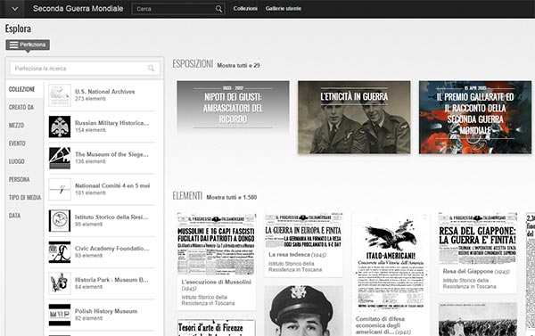This screenshot has width=535, height=336.
Task: Click the magnifier icon in the refine search box
Action: [151, 69]
